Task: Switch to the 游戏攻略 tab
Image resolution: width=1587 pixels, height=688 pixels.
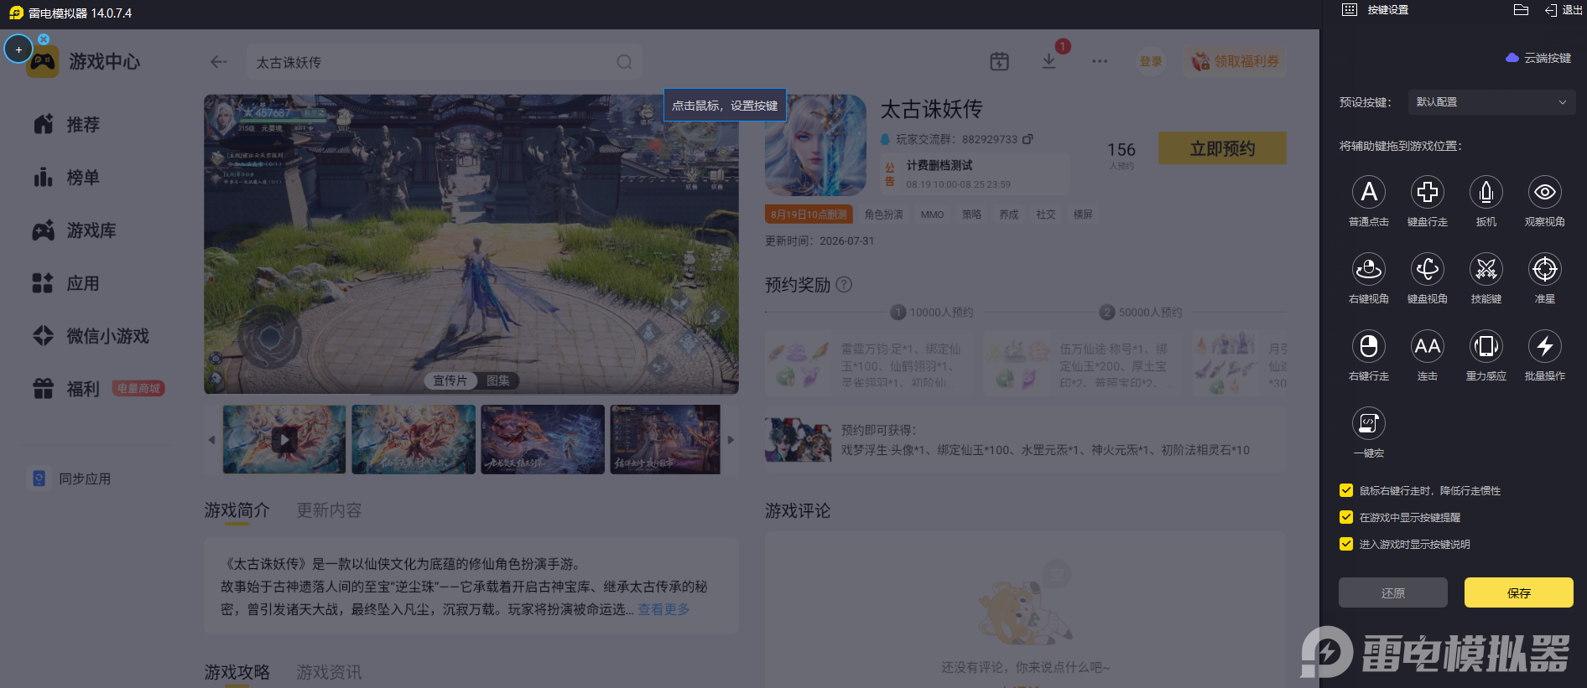Action: point(237,672)
